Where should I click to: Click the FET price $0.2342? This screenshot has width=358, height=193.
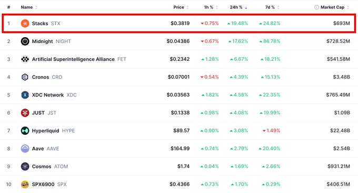180,59
